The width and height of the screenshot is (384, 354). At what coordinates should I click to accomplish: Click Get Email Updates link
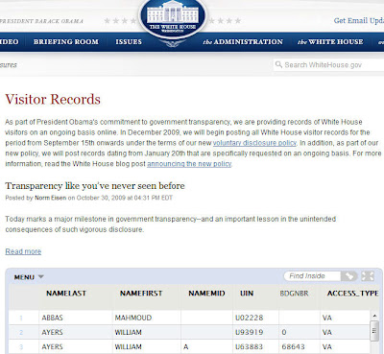click(359, 21)
